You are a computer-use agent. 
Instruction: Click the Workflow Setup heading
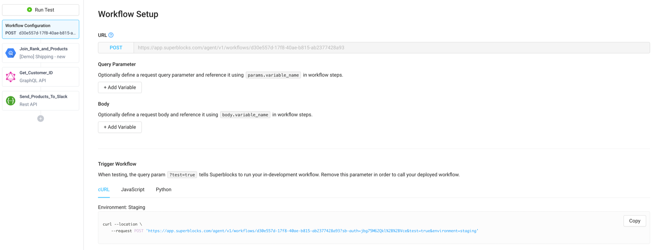pyautogui.click(x=128, y=14)
